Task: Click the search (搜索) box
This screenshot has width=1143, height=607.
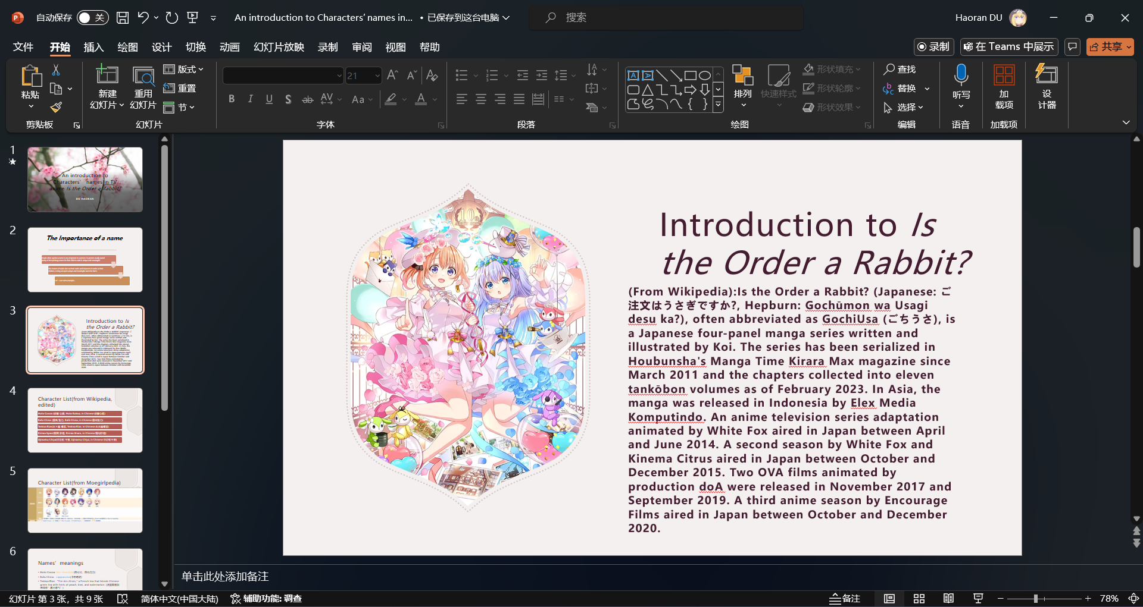Action: [666, 18]
